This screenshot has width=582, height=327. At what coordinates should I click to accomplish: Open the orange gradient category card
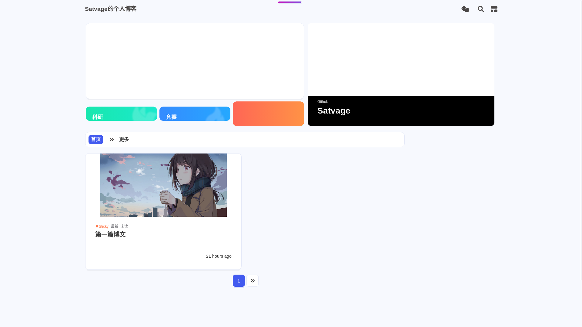[268, 114]
